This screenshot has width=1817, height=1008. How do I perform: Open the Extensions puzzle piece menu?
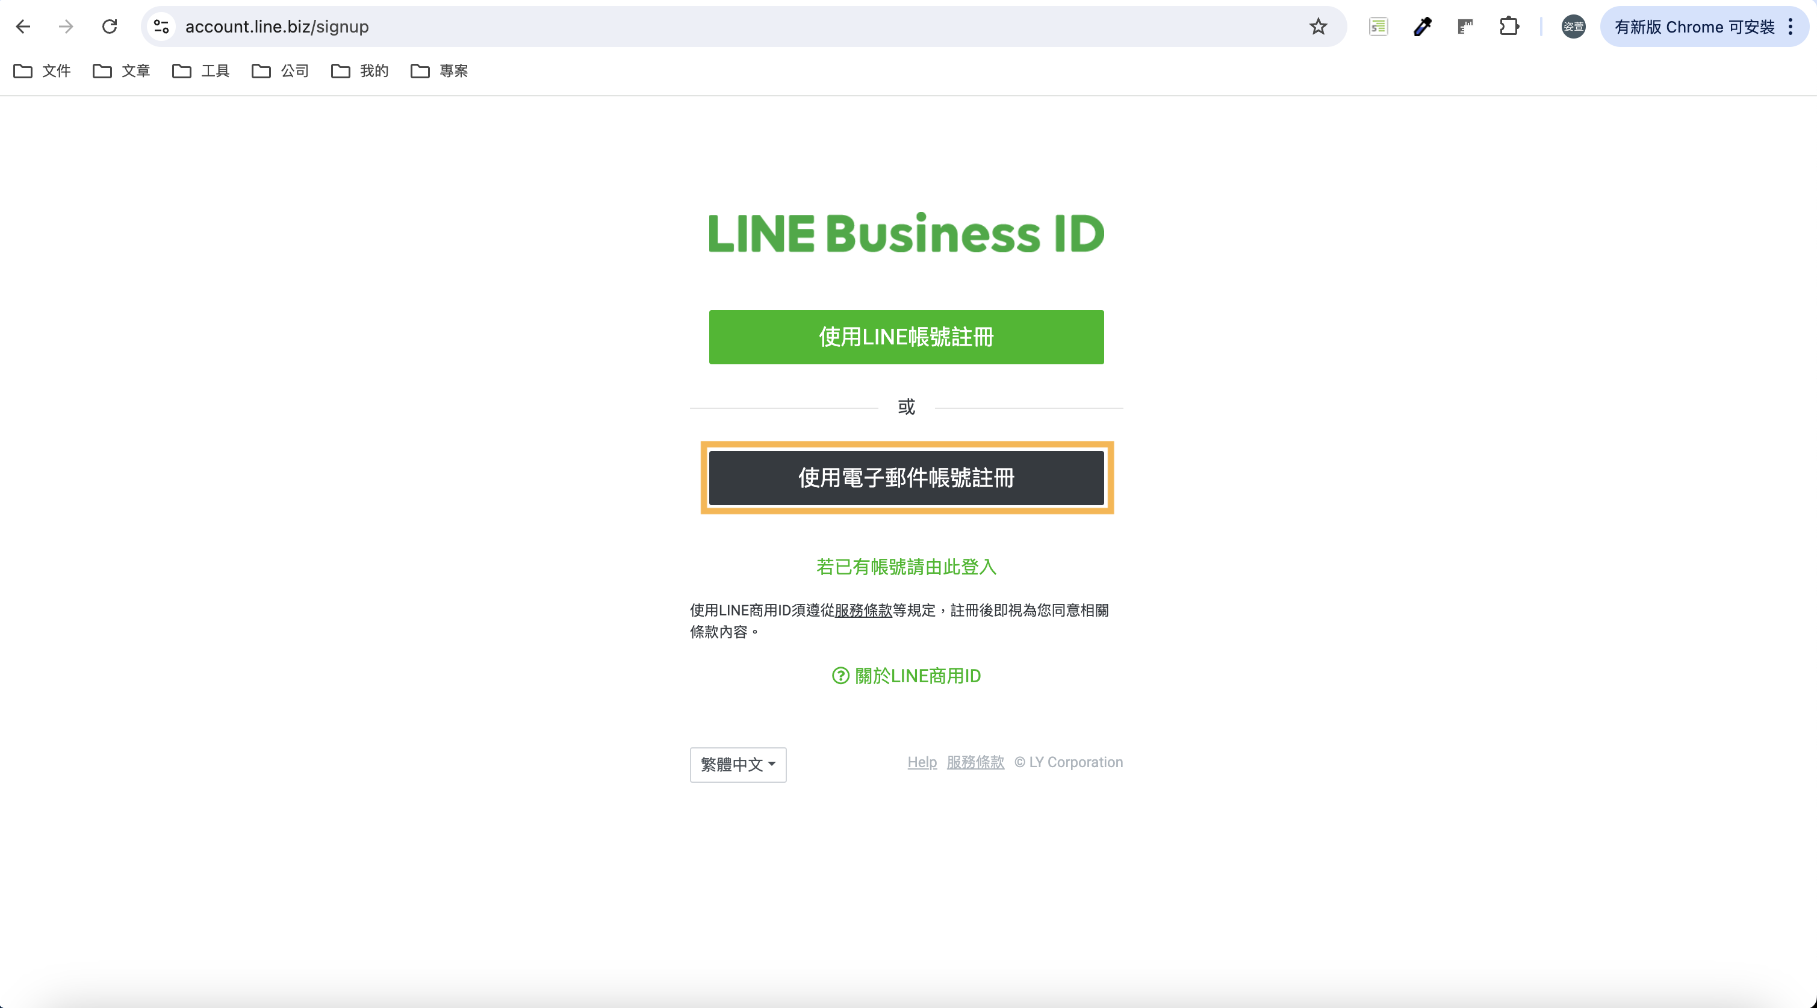click(1509, 27)
